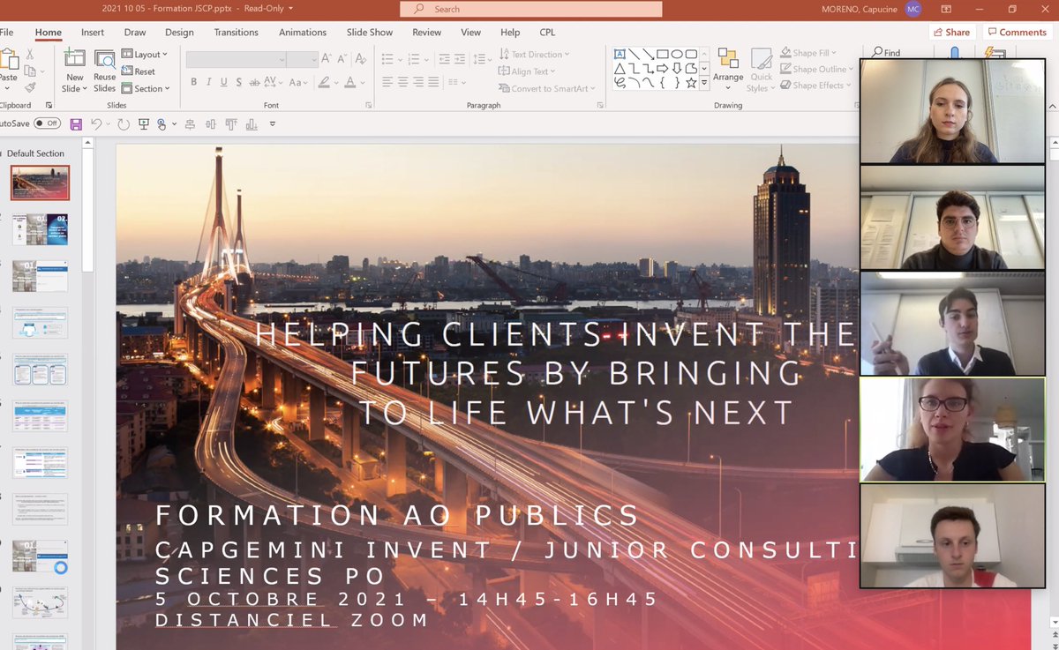Center text in Paragraph group
Image resolution: width=1059 pixels, height=650 pixels.
pos(403,82)
